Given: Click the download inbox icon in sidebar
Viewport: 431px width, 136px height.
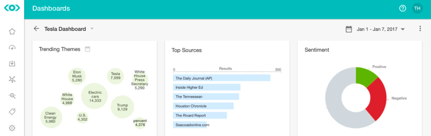Looking at the screenshot, I should pos(12,64).
